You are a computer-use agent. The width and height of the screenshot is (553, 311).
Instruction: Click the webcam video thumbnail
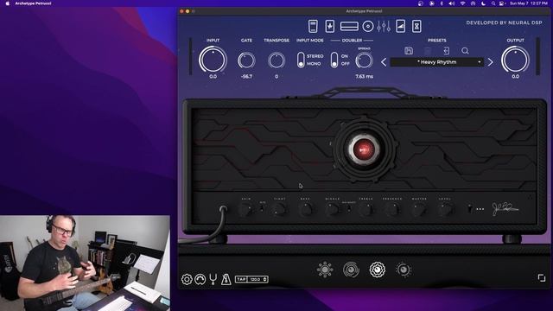85,263
